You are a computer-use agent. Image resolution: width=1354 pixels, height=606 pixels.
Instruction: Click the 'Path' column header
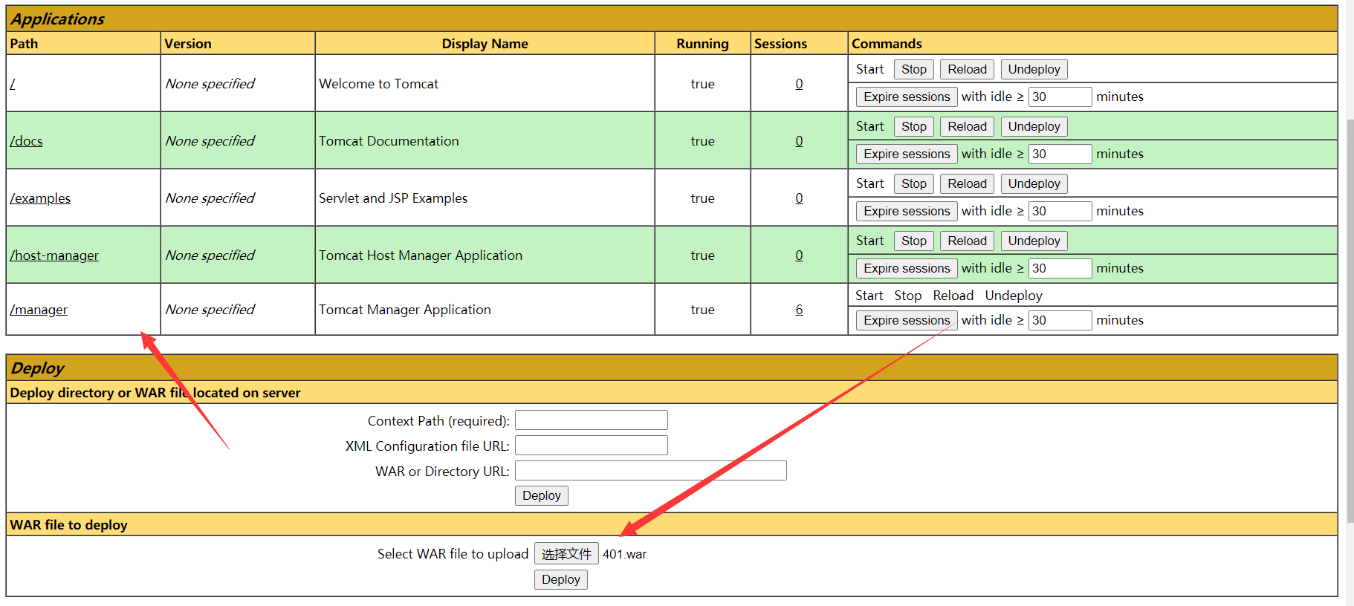24,44
